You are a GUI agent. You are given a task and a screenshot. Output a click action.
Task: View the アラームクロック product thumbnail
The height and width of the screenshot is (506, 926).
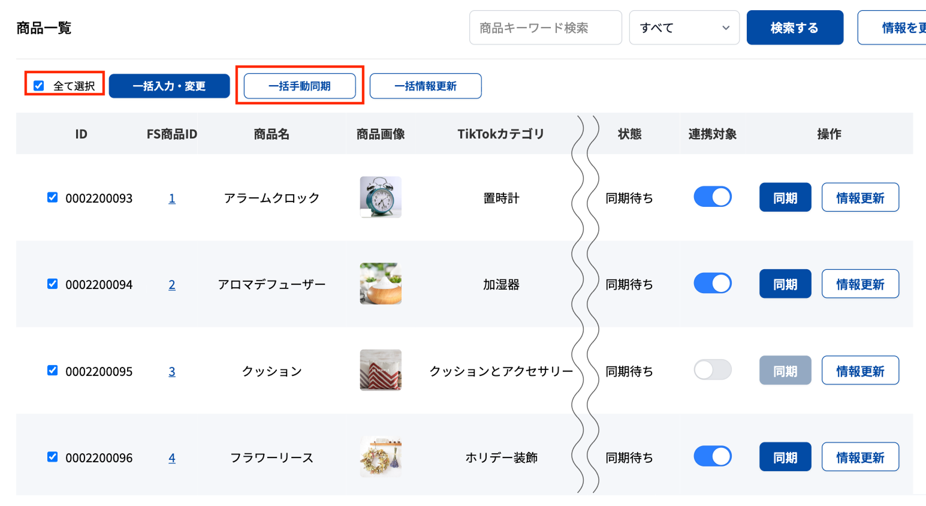[381, 197]
